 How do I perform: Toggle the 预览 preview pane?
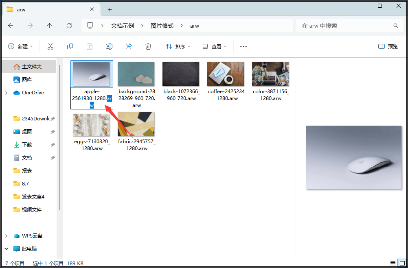(x=387, y=46)
